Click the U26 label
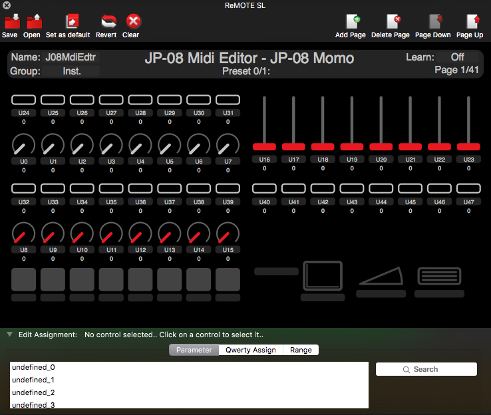The image size is (491, 415). point(82,113)
